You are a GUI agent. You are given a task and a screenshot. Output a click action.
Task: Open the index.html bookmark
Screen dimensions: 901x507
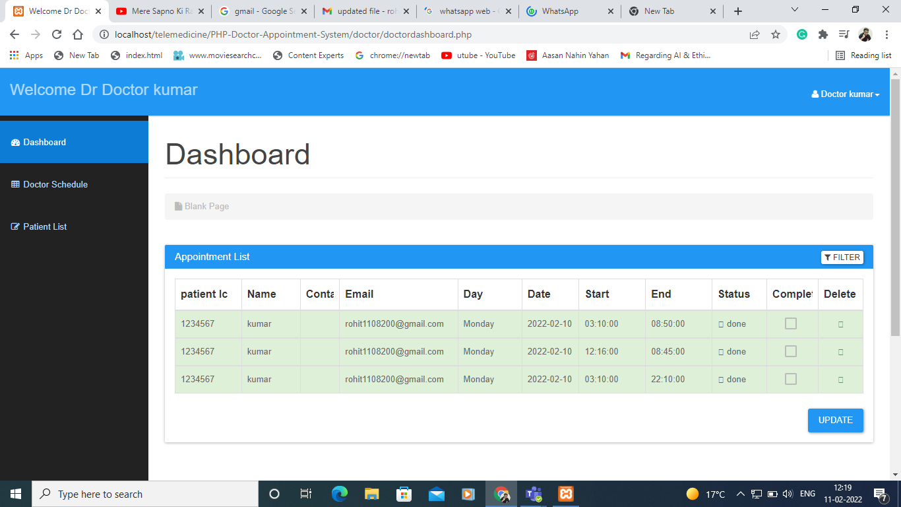point(136,55)
